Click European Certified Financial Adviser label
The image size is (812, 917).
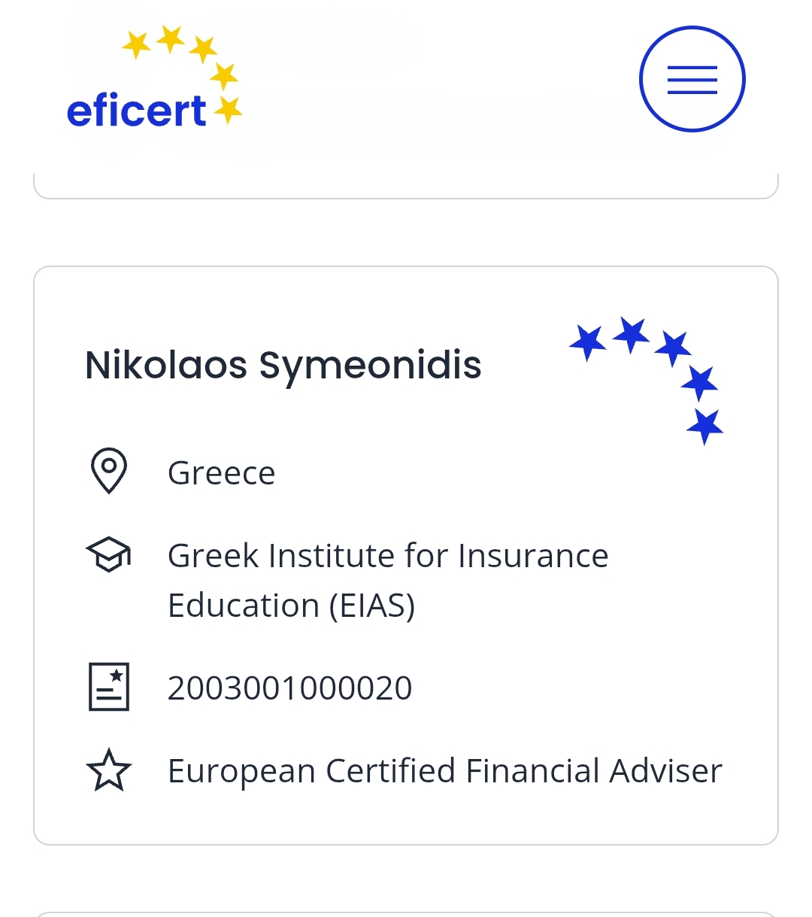coord(445,771)
